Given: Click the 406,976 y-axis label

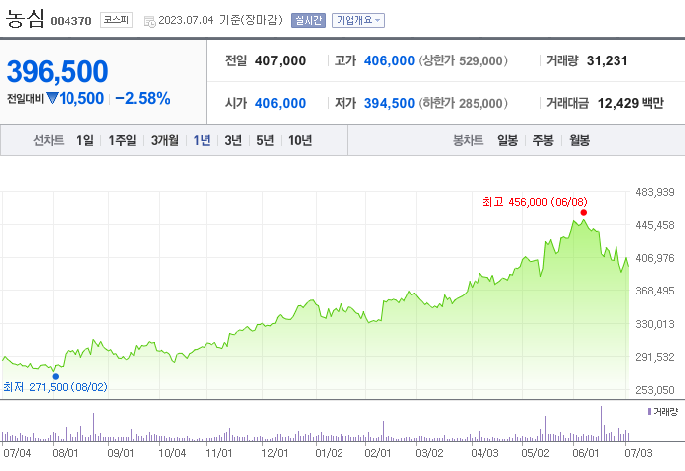Looking at the screenshot, I should (655, 258).
